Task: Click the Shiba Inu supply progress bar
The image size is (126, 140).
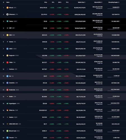Action: point(113,111)
